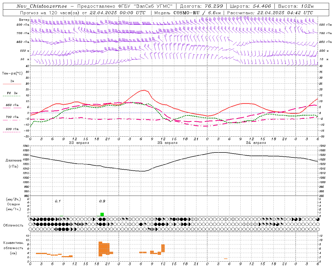This screenshot has width=333, height=266.
Task: Click the "Предоставлено ФГБУ ЗапСиб УГМС" credit
Action: (x=125, y=6)
